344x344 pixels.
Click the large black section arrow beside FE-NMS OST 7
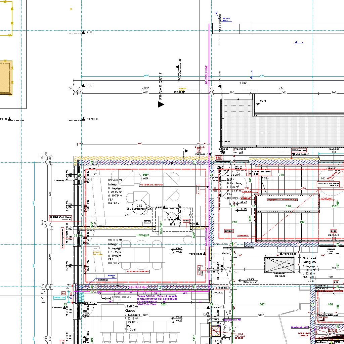pyautogui.click(x=161, y=104)
